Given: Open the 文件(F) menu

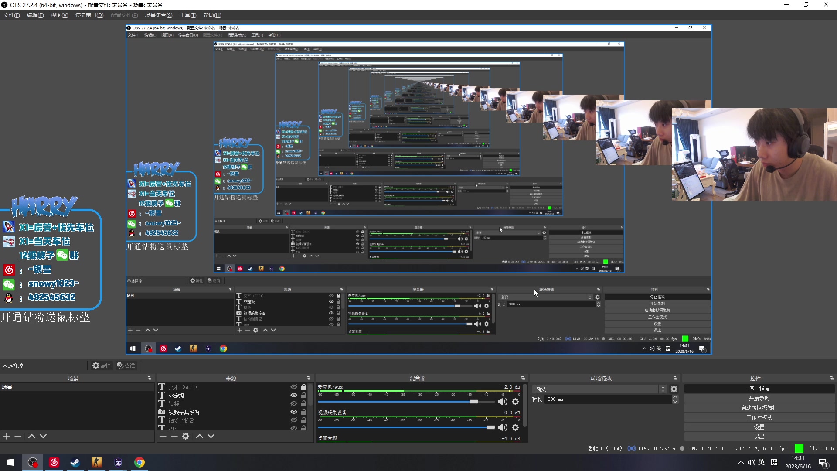Looking at the screenshot, I should click(x=12, y=15).
